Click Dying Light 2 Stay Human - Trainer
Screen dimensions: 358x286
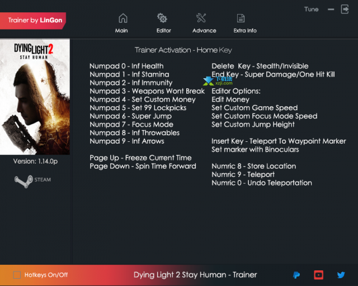point(195,275)
